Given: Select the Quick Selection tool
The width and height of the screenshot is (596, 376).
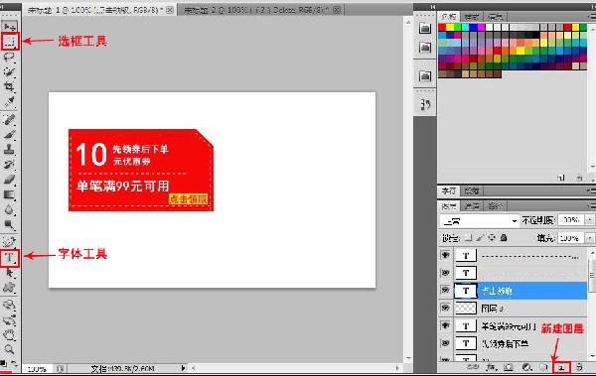Looking at the screenshot, I should pyautogui.click(x=9, y=71).
